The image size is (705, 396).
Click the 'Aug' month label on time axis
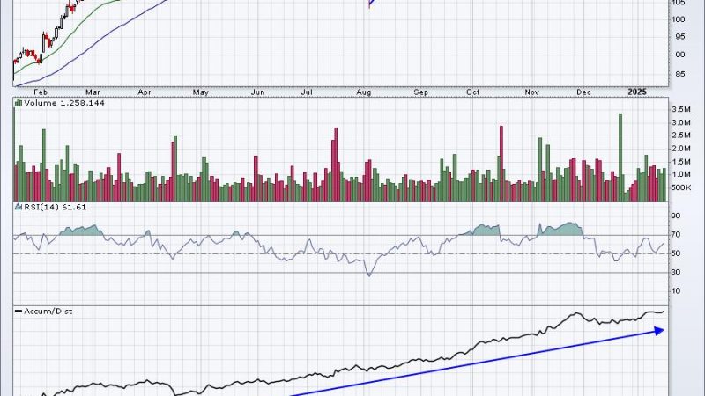[x=364, y=92]
